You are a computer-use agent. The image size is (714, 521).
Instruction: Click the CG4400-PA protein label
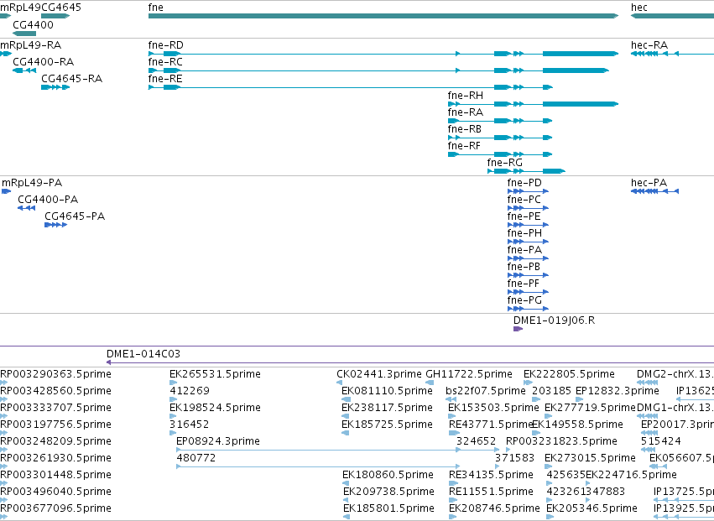click(x=48, y=200)
